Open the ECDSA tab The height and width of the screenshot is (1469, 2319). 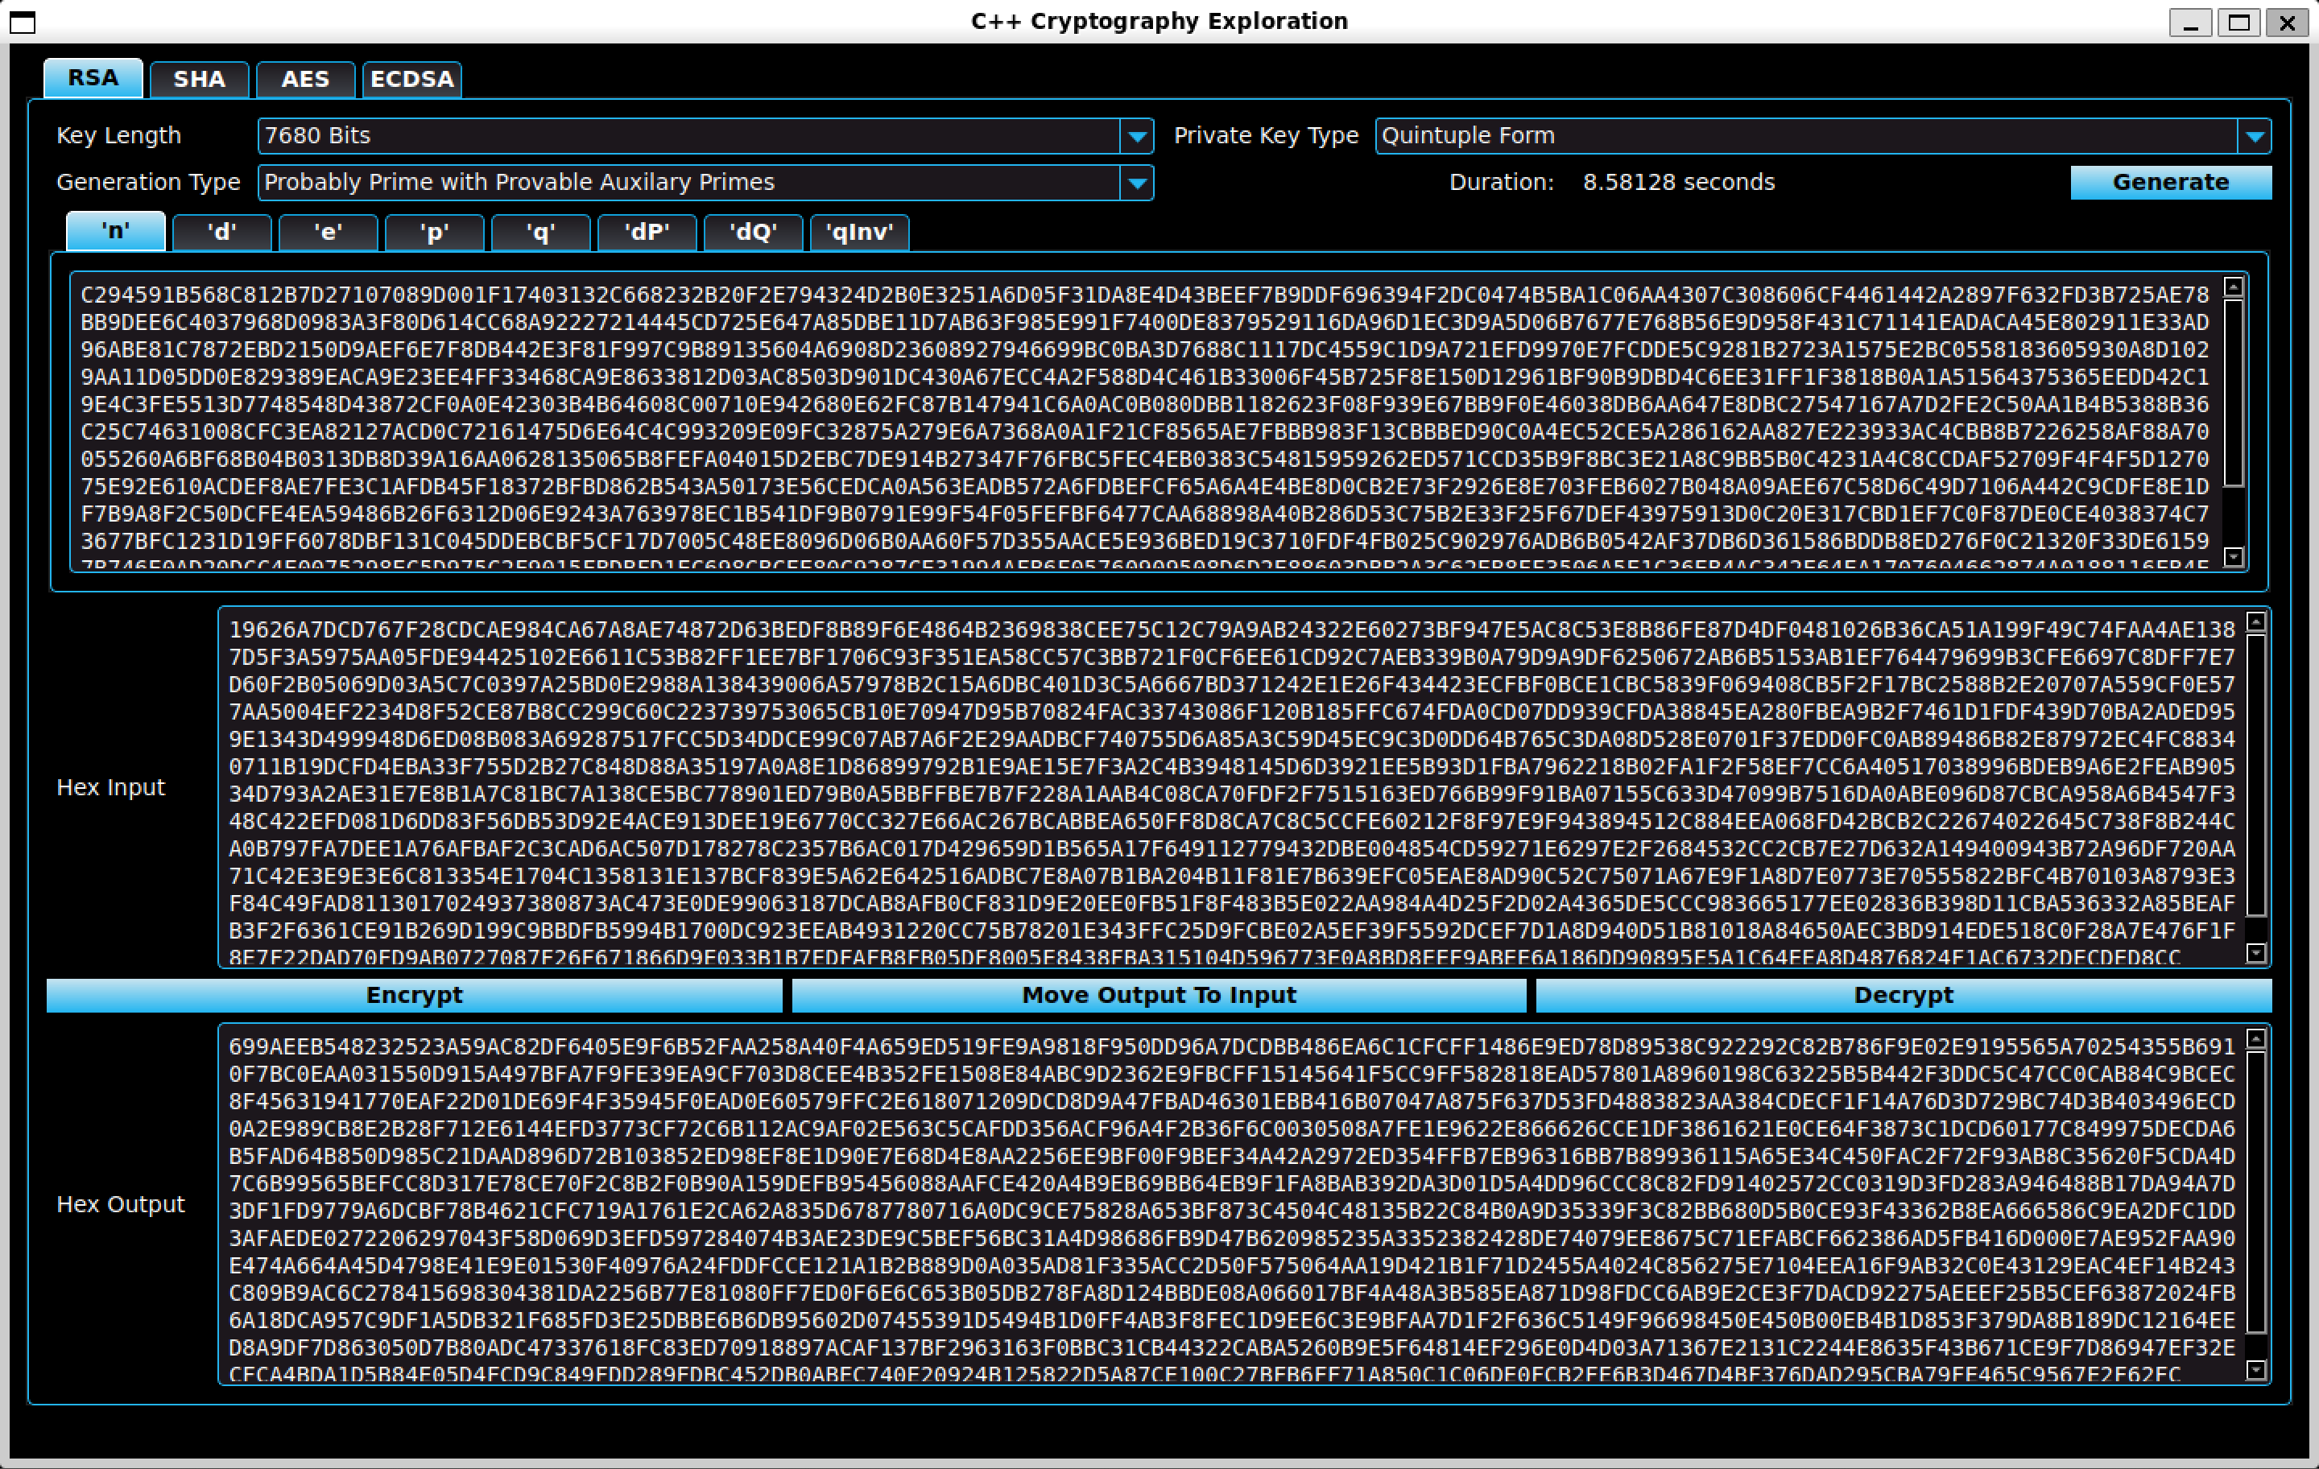click(412, 79)
